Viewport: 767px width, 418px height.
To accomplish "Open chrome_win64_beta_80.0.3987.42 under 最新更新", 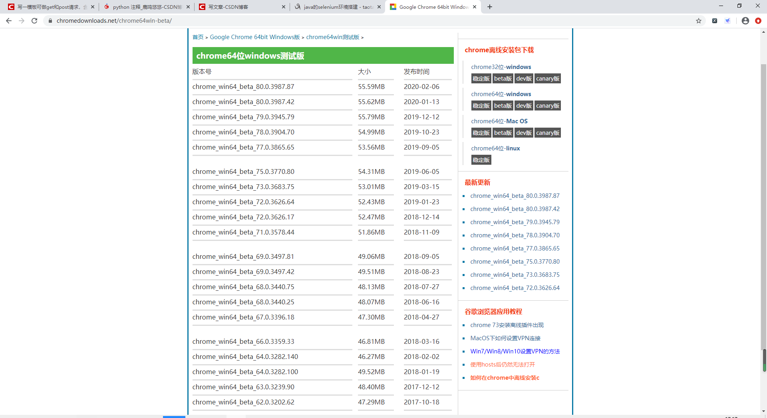I will click(515, 209).
